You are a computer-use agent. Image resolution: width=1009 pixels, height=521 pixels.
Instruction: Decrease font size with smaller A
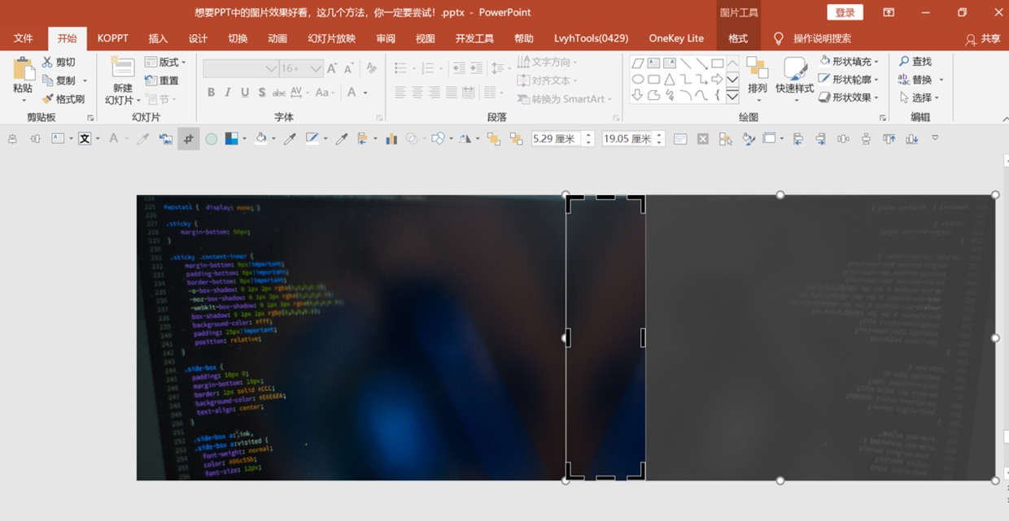(x=348, y=69)
